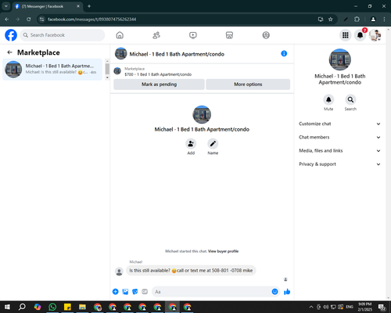The image size is (391, 313).
Task: Click the chat list scrollbar down arrow
Action: [107, 77]
